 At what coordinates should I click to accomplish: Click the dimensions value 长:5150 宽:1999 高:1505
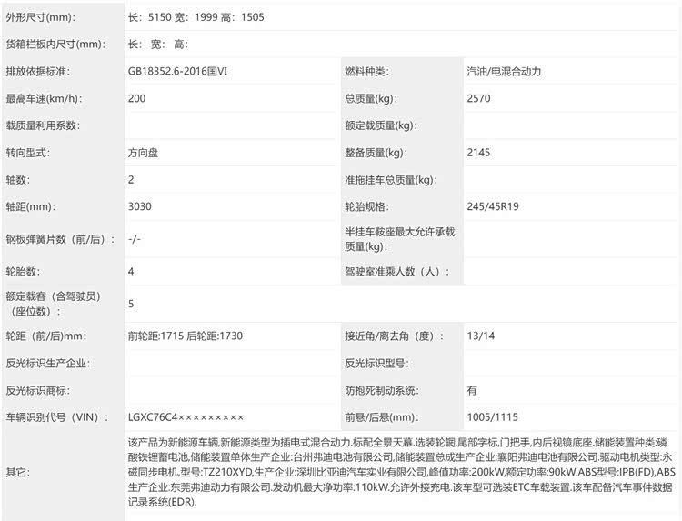198,17
